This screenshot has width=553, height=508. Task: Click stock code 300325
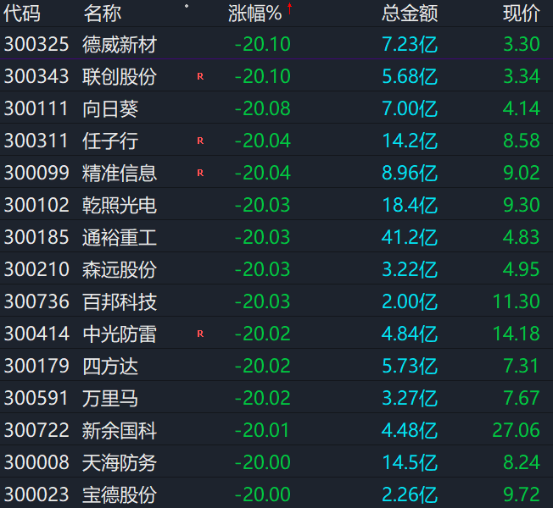36,44
